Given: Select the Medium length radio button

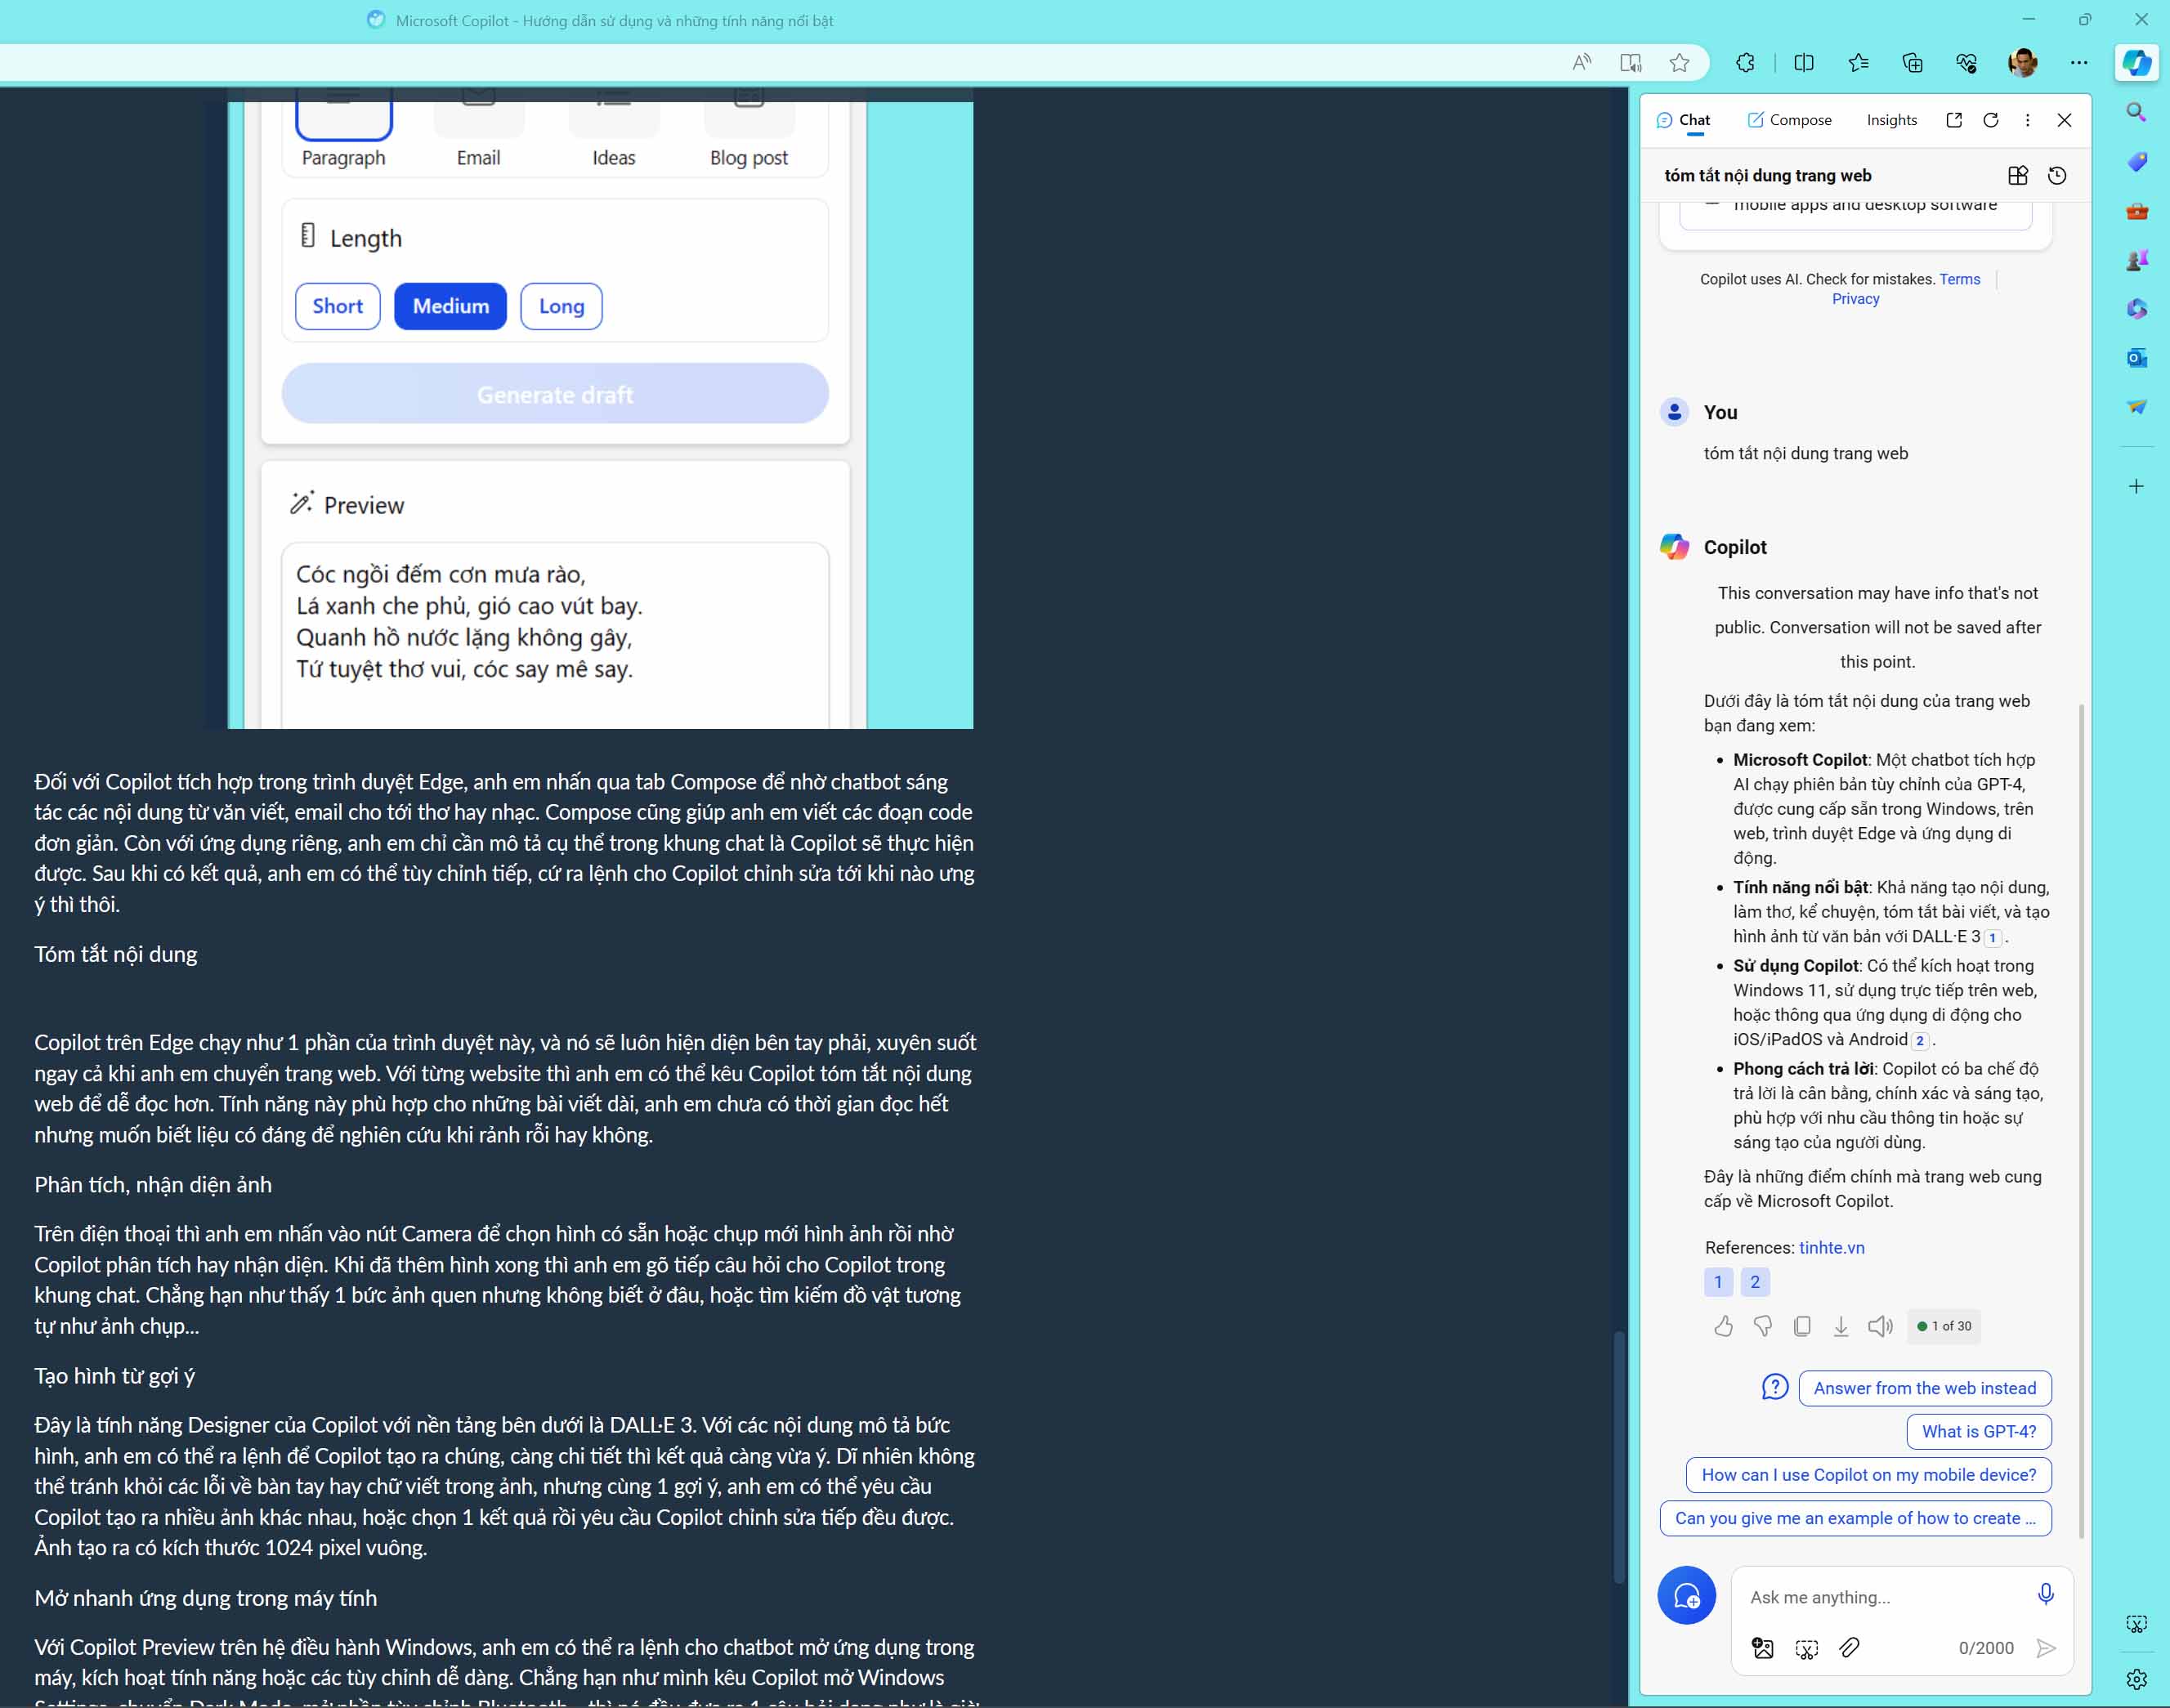Looking at the screenshot, I should 450,306.
